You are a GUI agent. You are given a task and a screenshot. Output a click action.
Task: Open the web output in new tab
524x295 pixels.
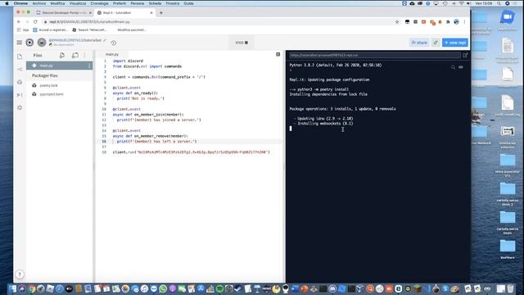pos(465,55)
